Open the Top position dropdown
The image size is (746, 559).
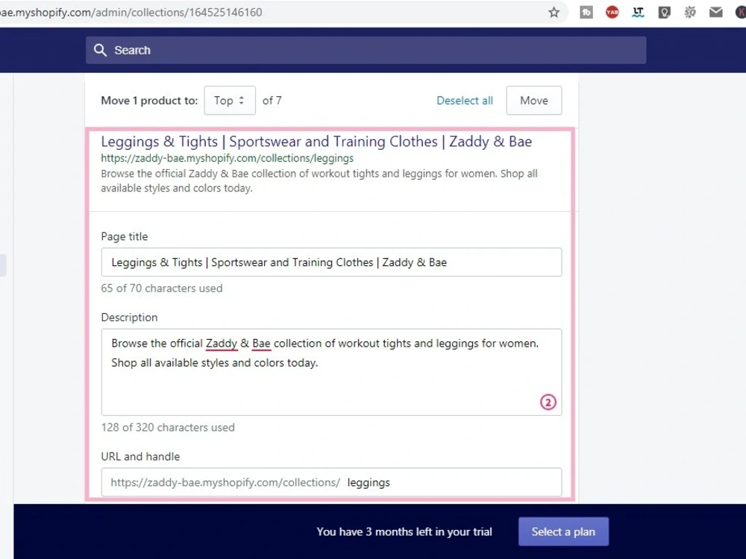coord(230,101)
